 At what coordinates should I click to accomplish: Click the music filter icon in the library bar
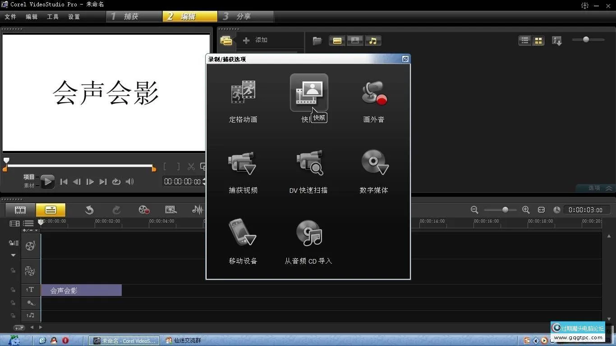(x=372, y=41)
